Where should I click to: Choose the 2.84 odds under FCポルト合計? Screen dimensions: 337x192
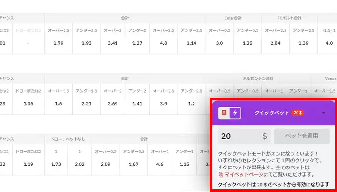click(x=275, y=43)
